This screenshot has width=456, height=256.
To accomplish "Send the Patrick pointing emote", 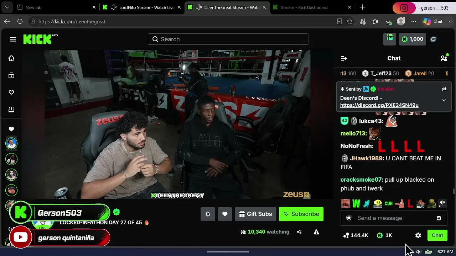I will (x=399, y=203).
